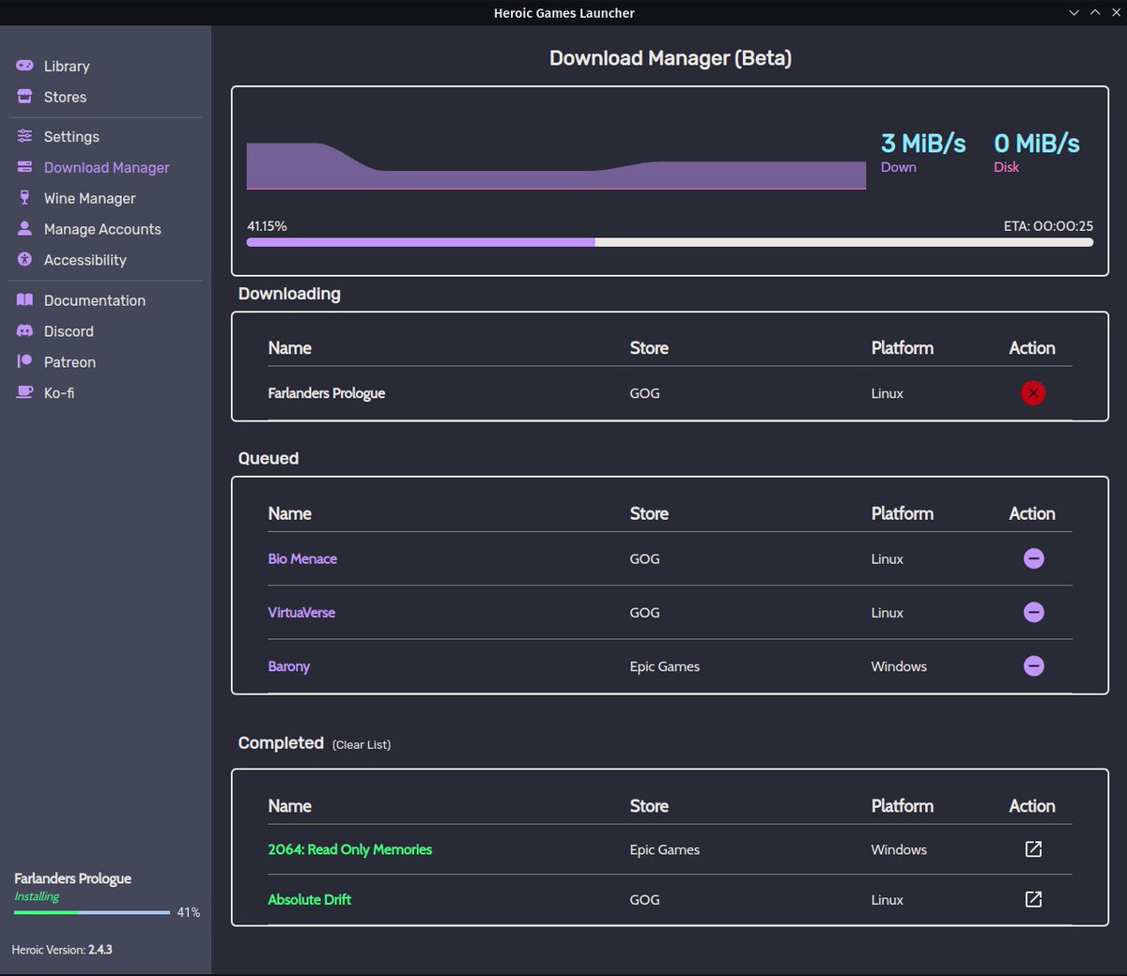
Task: Click the Completed section heading
Action: (281, 742)
